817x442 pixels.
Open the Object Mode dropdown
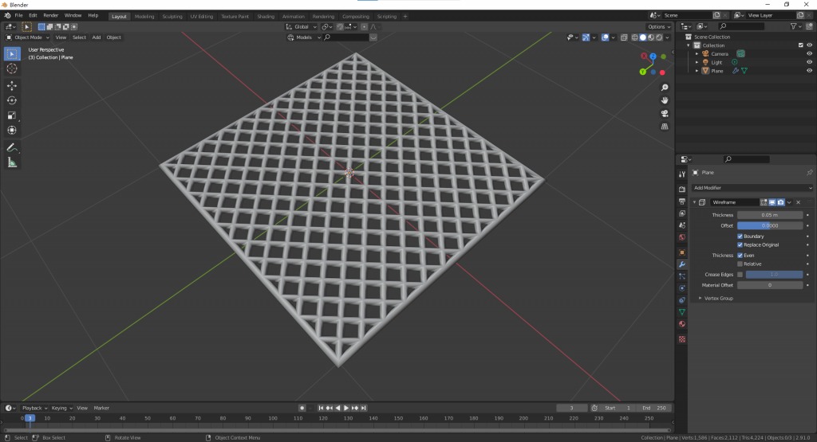[x=28, y=37]
